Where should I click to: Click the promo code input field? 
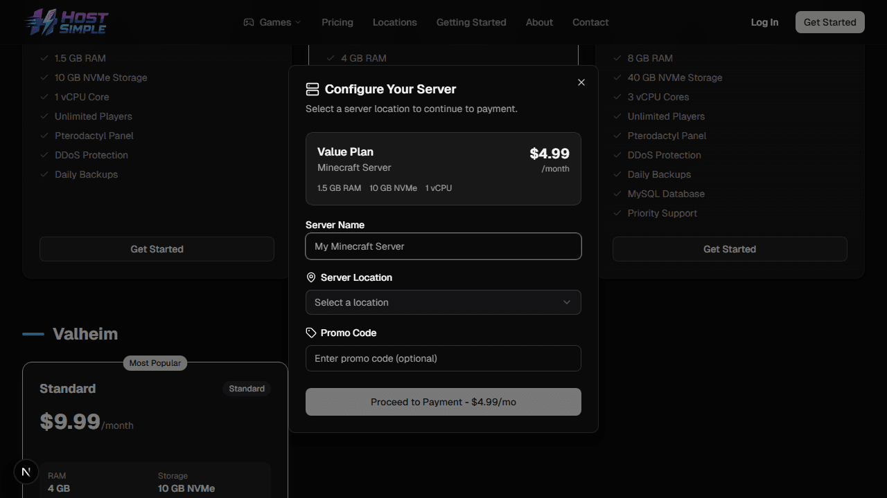pos(443,358)
